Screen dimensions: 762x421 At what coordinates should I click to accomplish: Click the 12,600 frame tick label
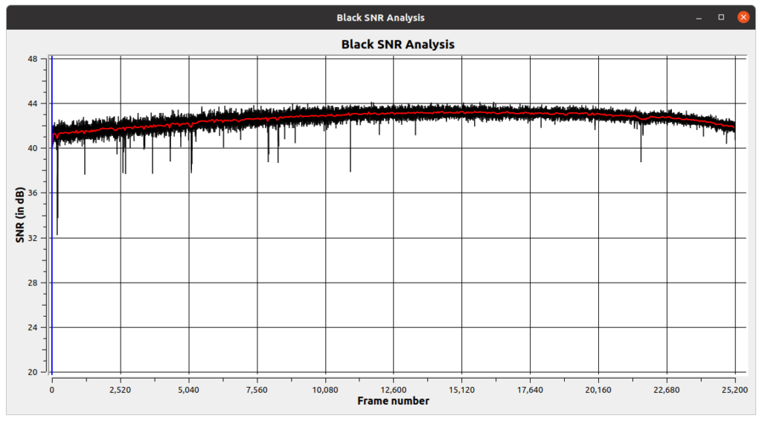(393, 389)
